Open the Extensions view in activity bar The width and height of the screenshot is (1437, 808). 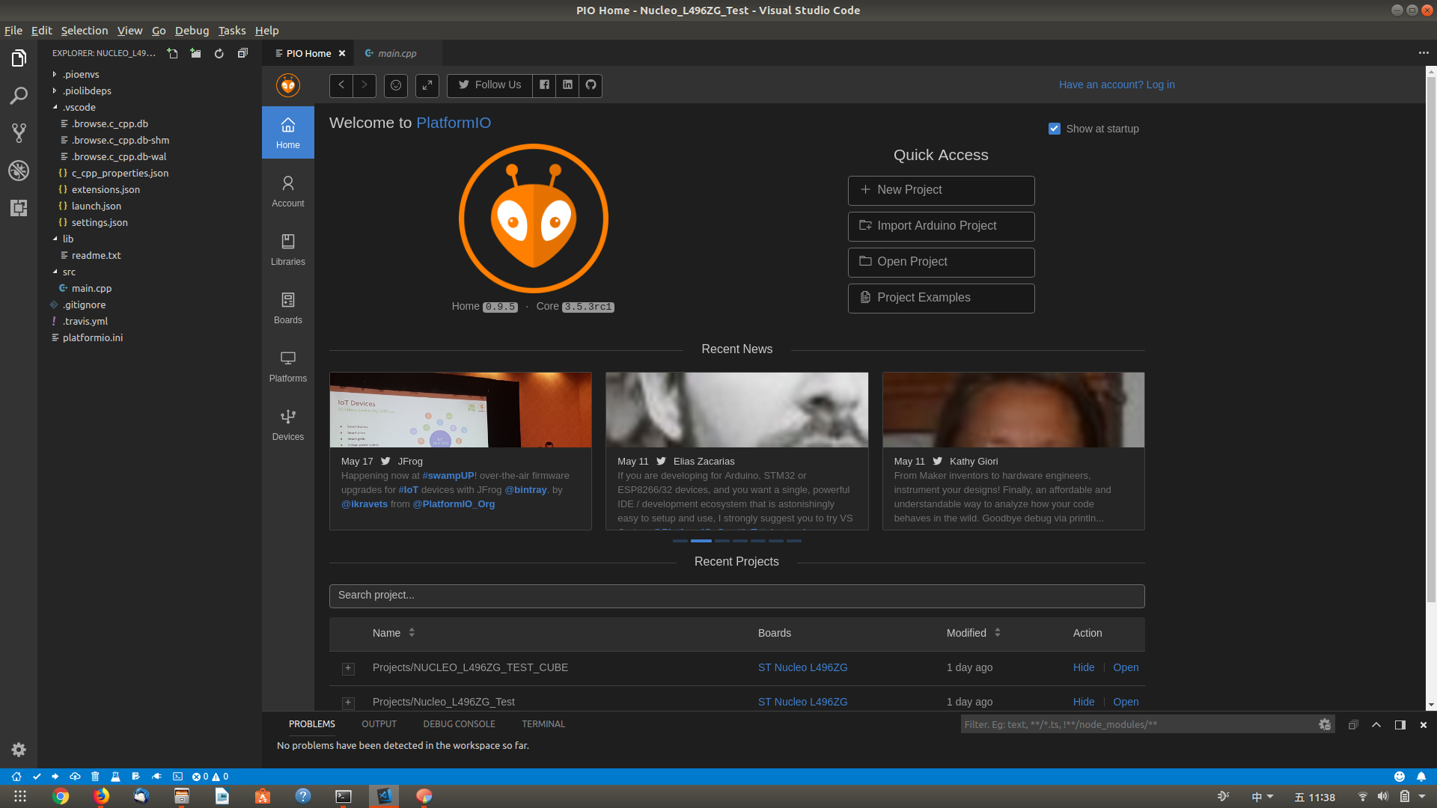[x=19, y=208]
